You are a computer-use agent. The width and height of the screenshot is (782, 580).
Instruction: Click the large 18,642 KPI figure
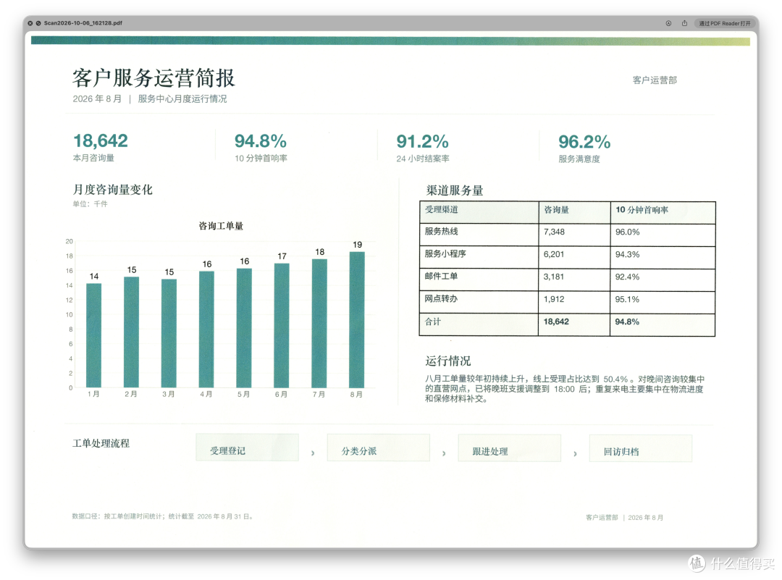[100, 140]
